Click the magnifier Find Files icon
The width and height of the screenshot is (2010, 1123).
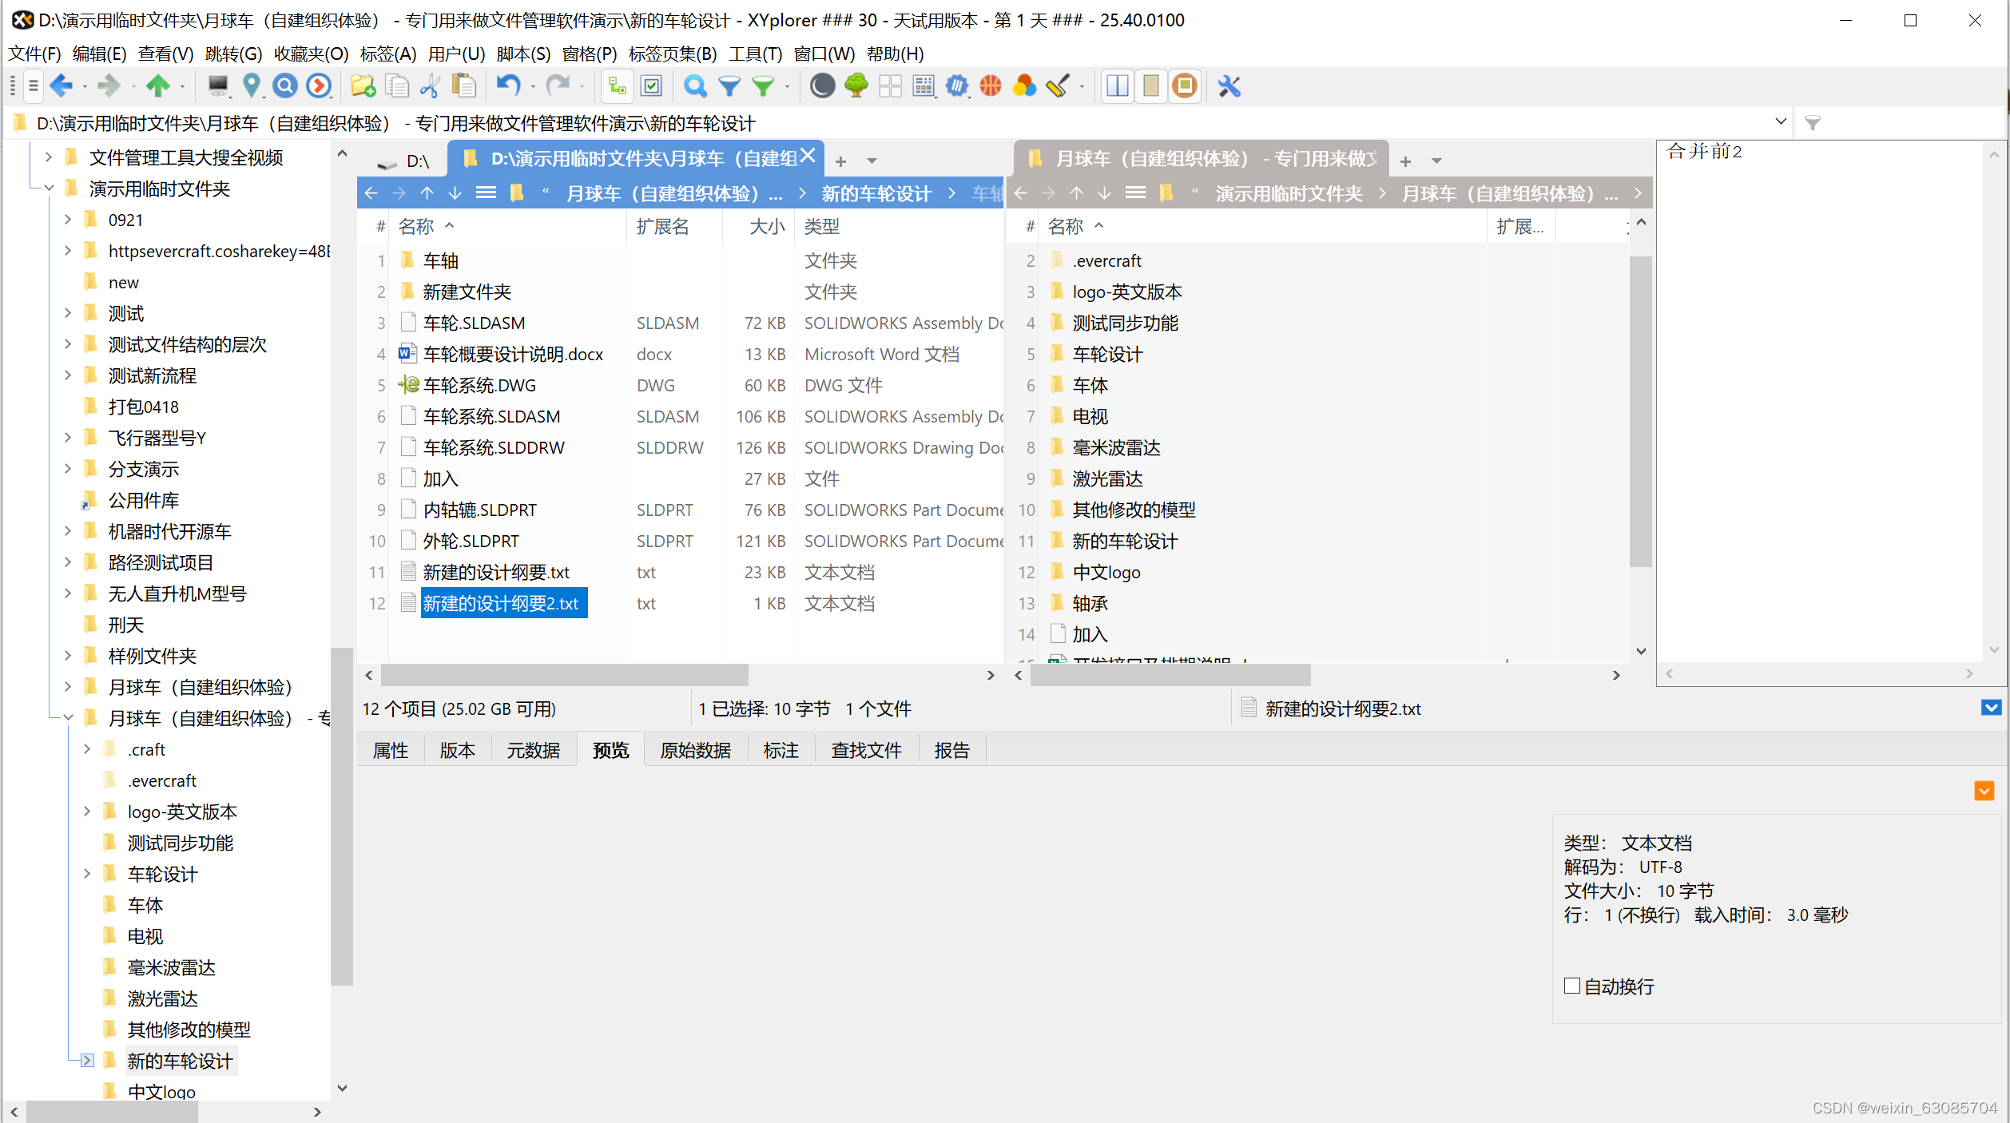(695, 85)
